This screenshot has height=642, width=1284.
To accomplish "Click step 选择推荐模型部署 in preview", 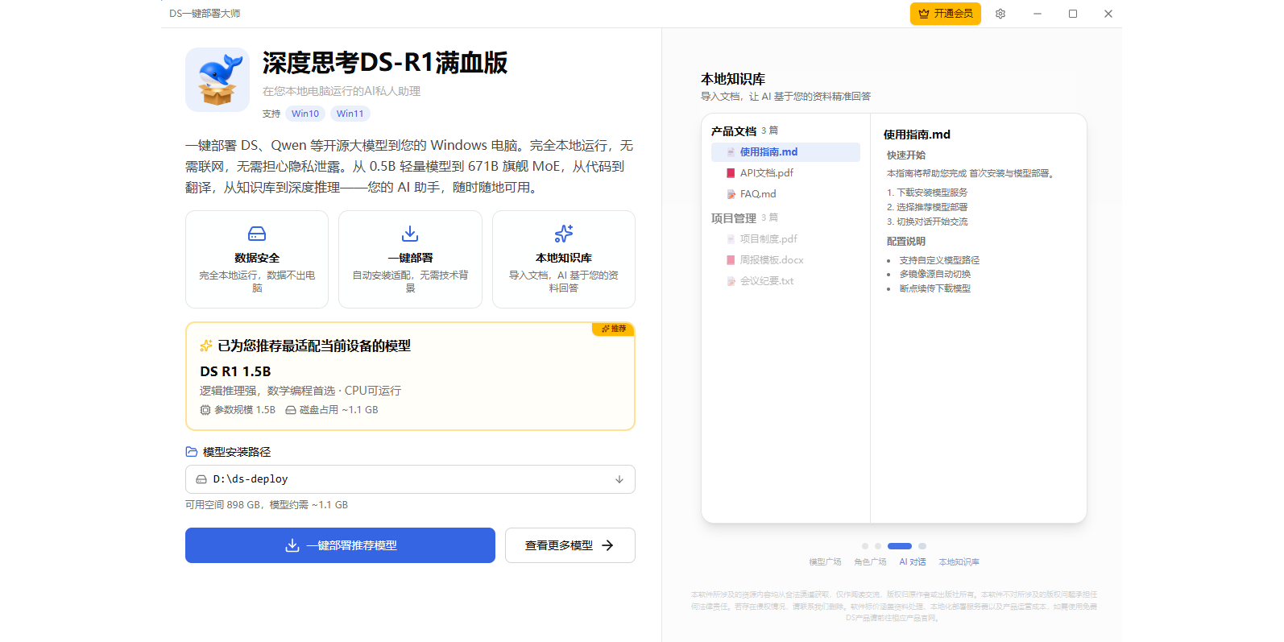I will (932, 207).
